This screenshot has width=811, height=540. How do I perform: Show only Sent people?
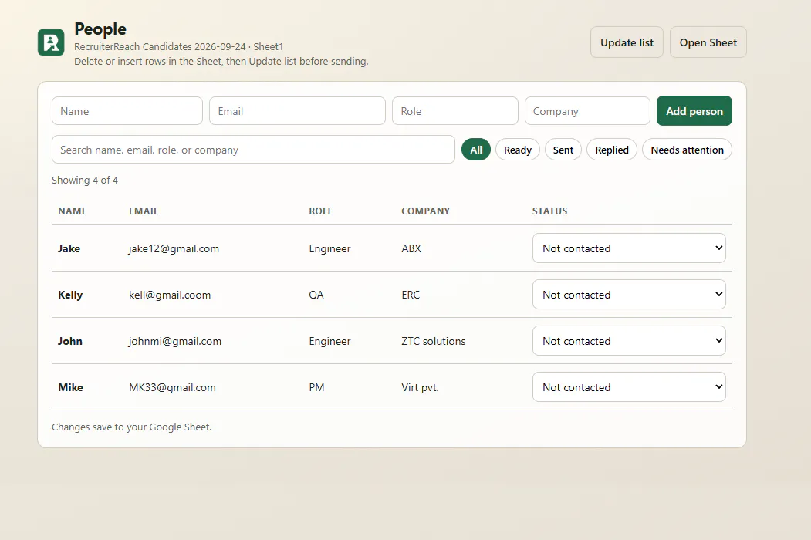[x=563, y=150]
